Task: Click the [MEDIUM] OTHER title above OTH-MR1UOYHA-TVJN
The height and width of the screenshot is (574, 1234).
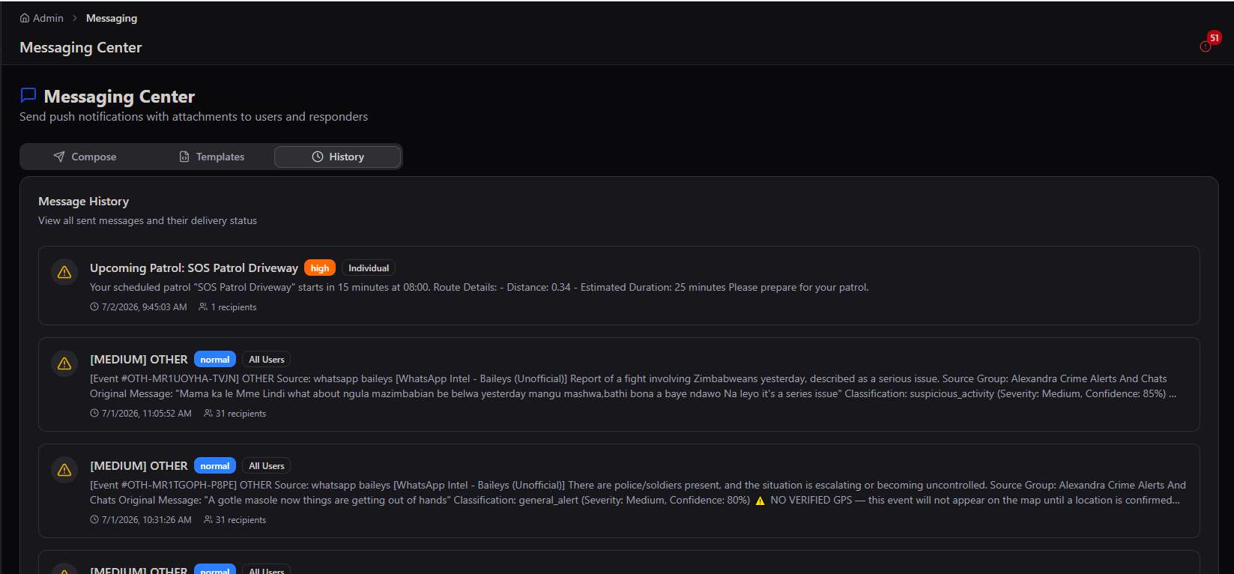Action: [x=139, y=360]
